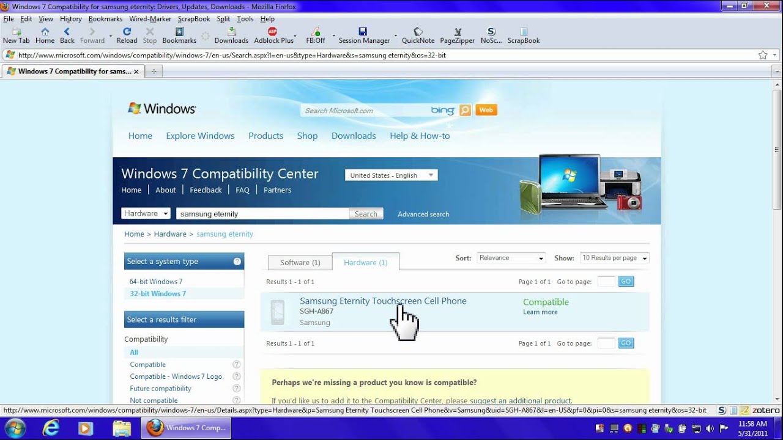783x440 pixels.
Task: Toggle the FB:Off toolbar button
Action: point(316,35)
